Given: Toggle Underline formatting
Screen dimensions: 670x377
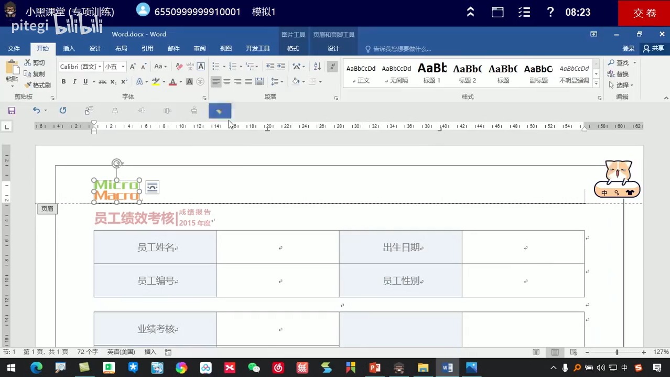Looking at the screenshot, I should coord(85,82).
